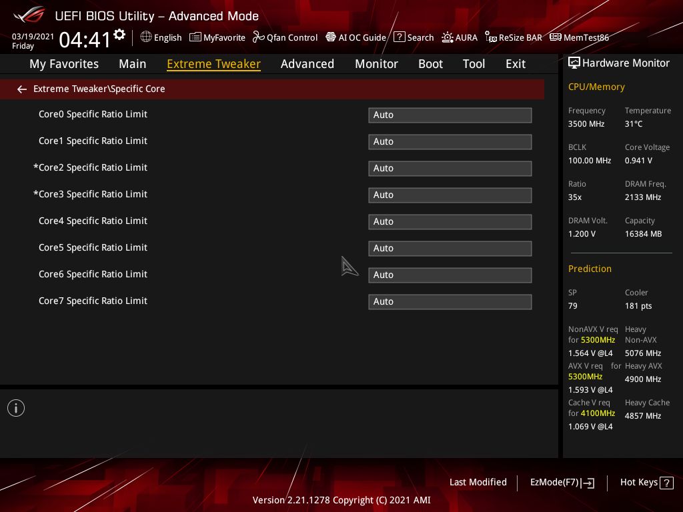This screenshot has height=512, width=683.
Task: Click the 03/19/2021 date text
Action: 33,37
